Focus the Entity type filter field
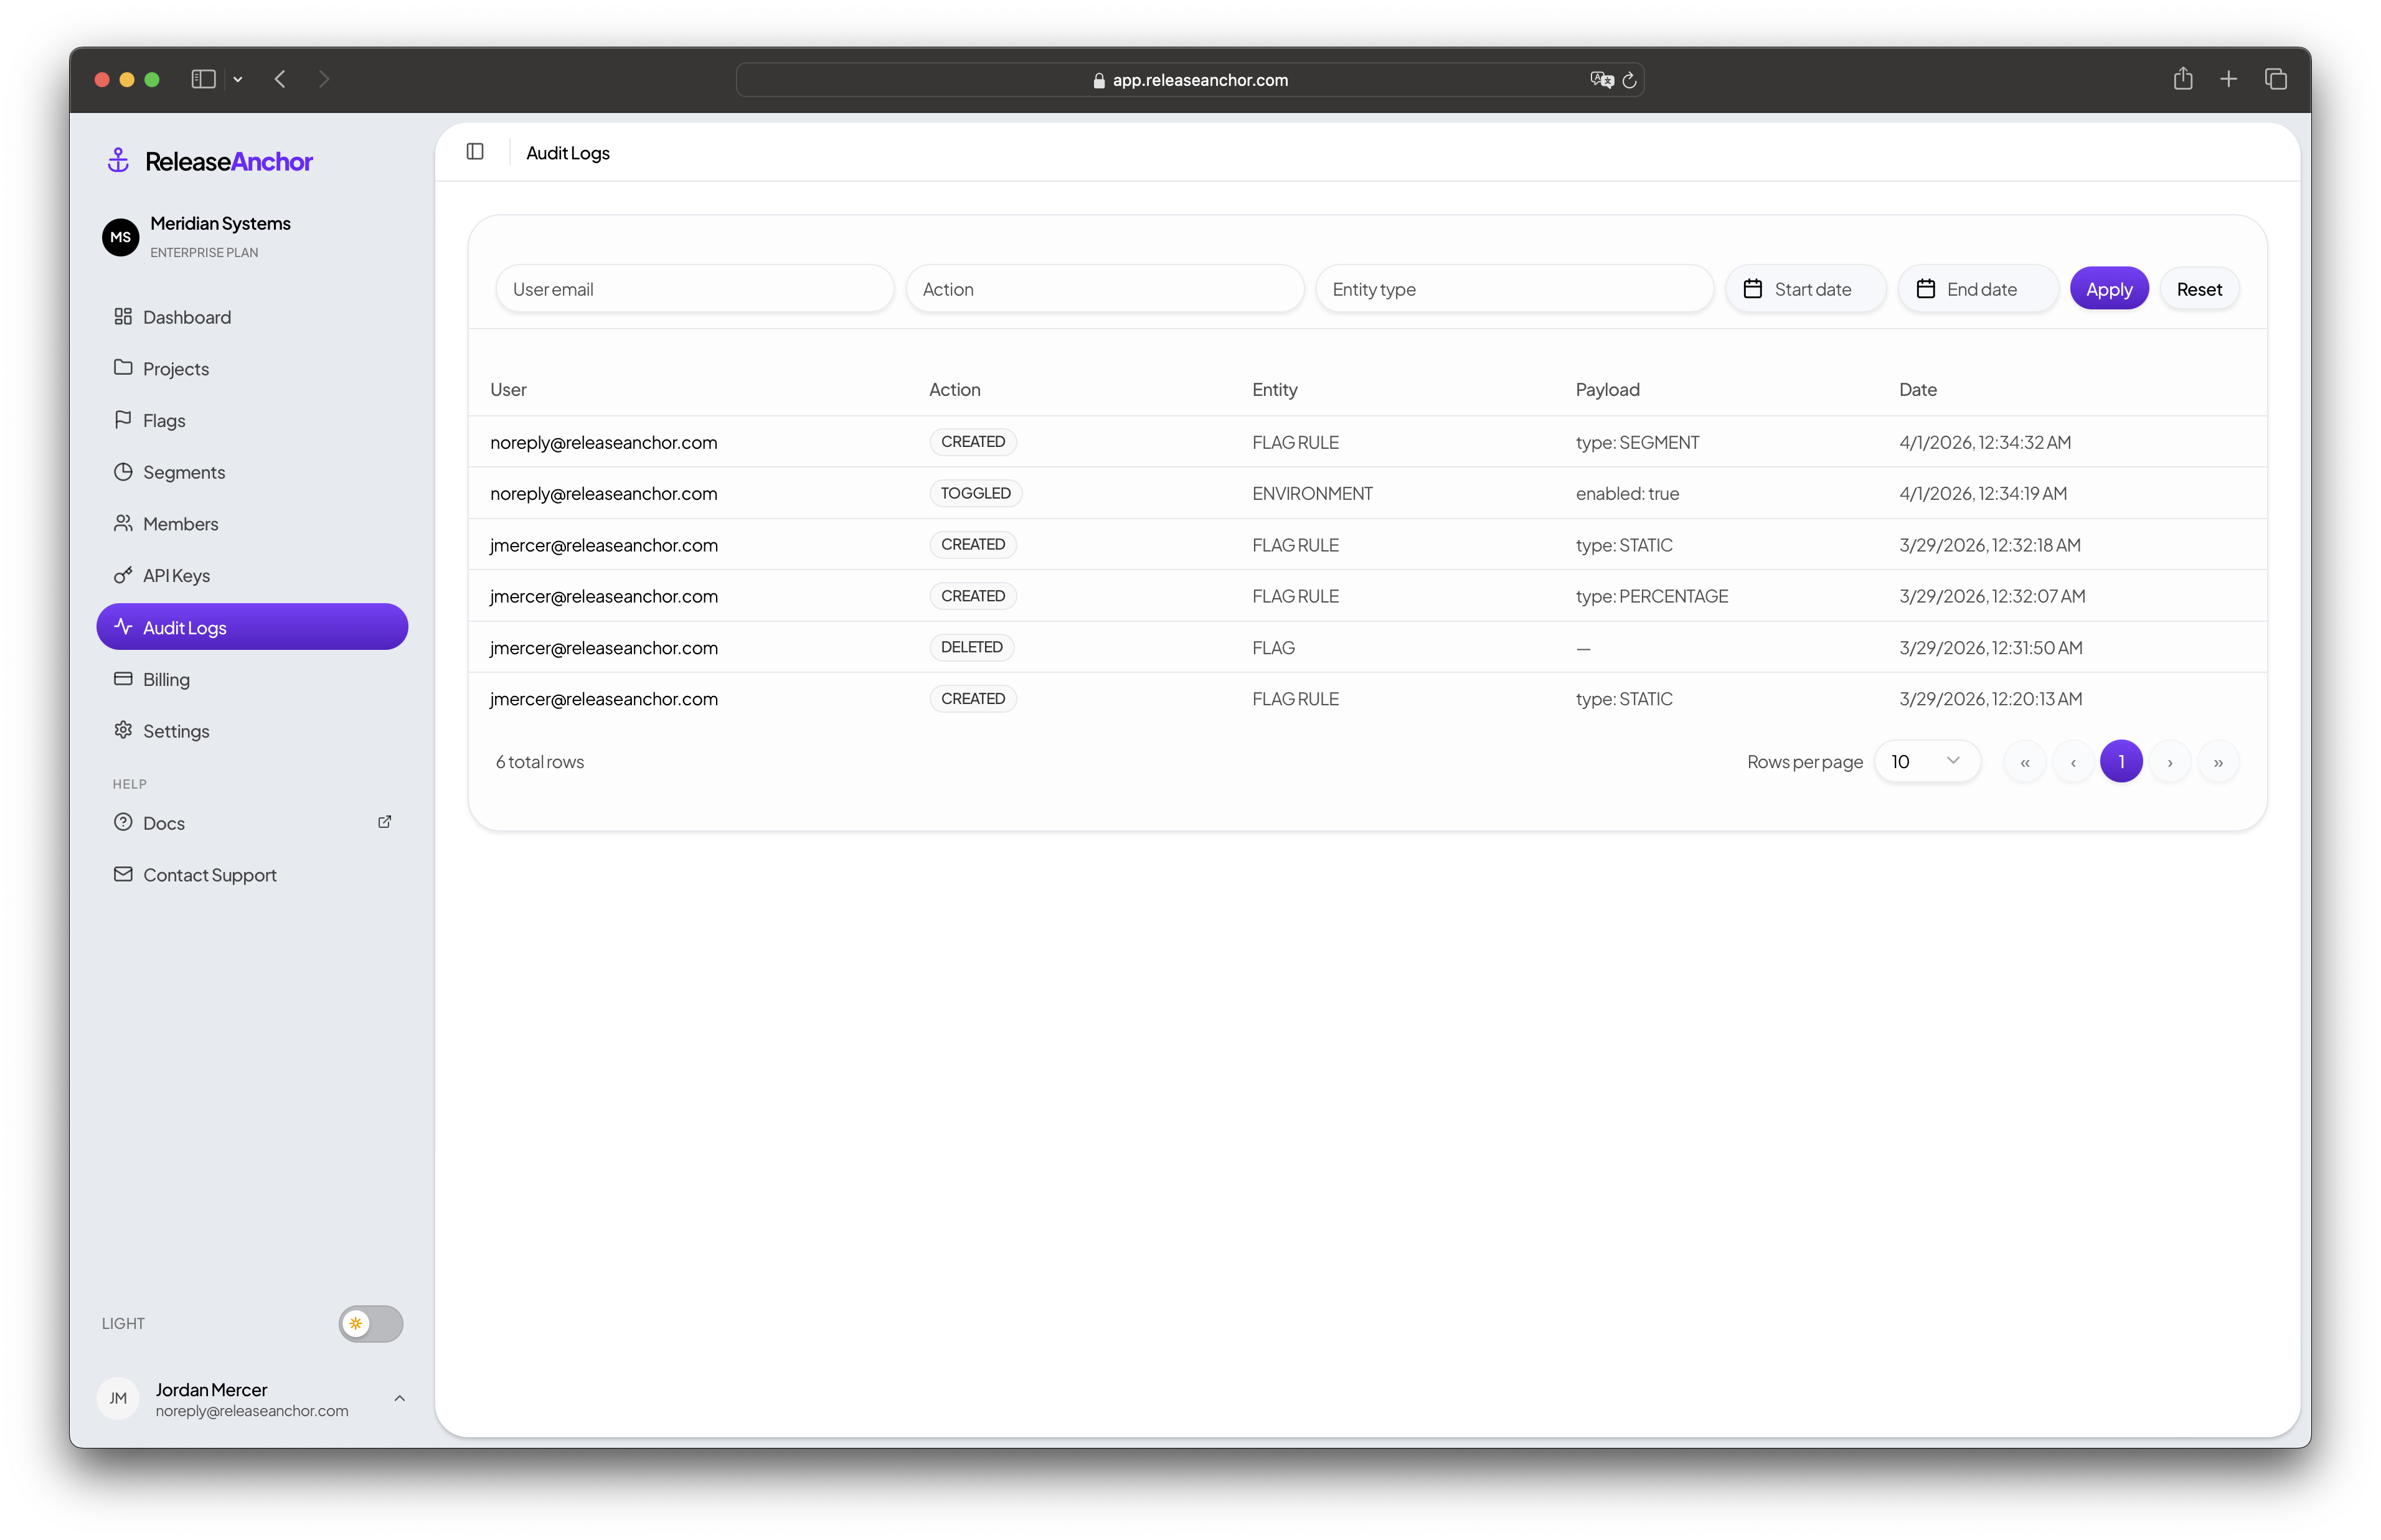2381x1540 pixels. (1514, 289)
